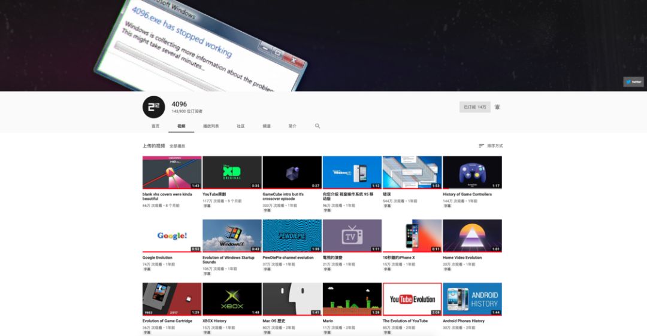Click '144万 次观看' under Game Controllers
Viewport: 647px width, 336px height.
click(453, 201)
